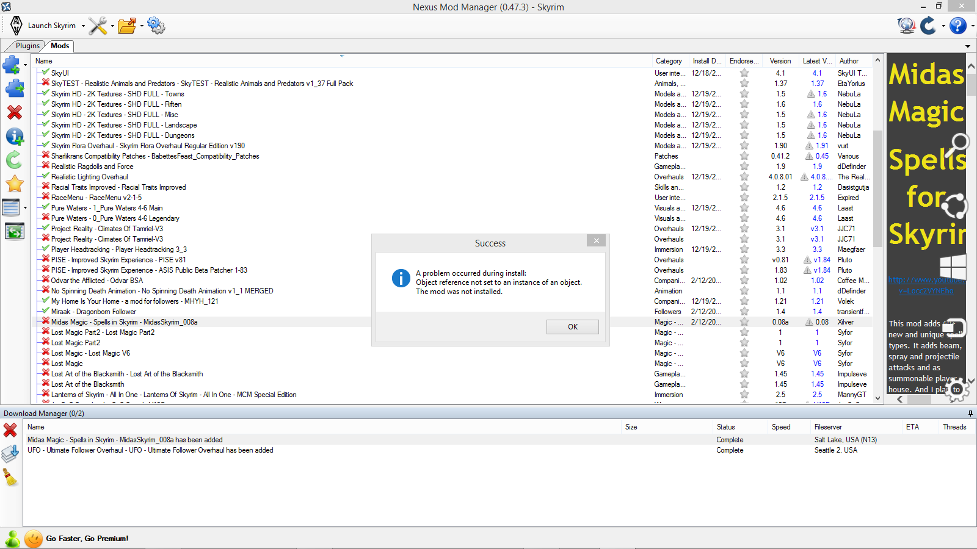The image size is (977, 549).
Task: Toggle active status of Odvar the Afflicted
Action: click(45, 280)
